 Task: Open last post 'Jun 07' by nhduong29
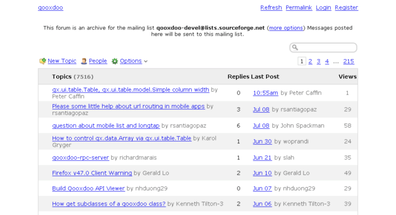coord(262,188)
